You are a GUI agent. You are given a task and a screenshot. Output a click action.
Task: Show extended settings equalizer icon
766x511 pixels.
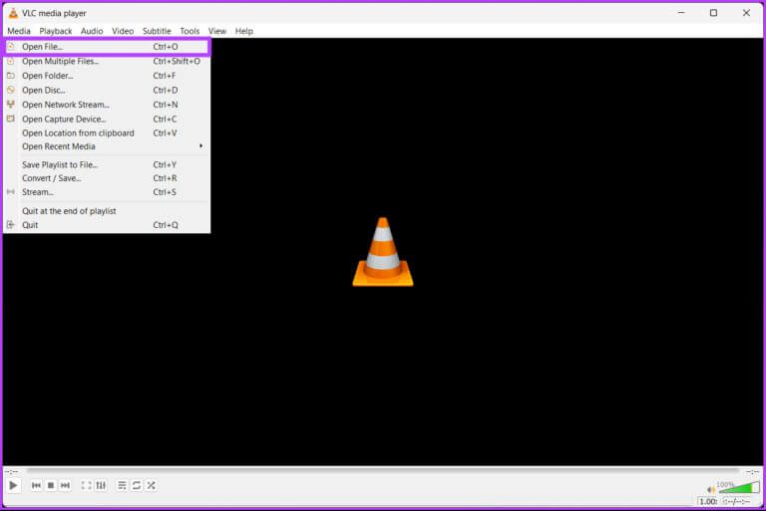pos(101,485)
